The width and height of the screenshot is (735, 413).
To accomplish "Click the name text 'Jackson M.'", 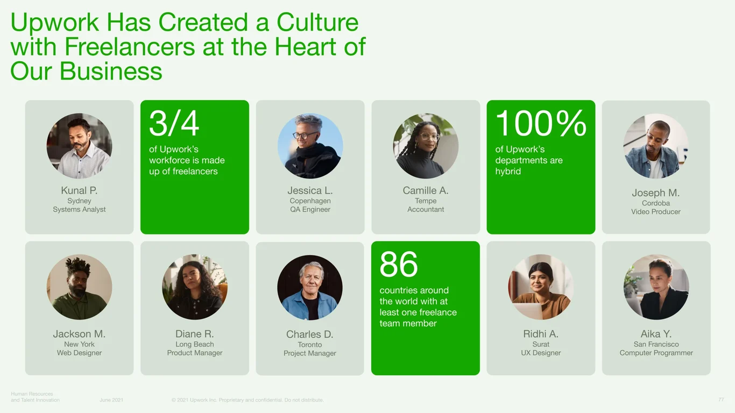I will [79, 334].
